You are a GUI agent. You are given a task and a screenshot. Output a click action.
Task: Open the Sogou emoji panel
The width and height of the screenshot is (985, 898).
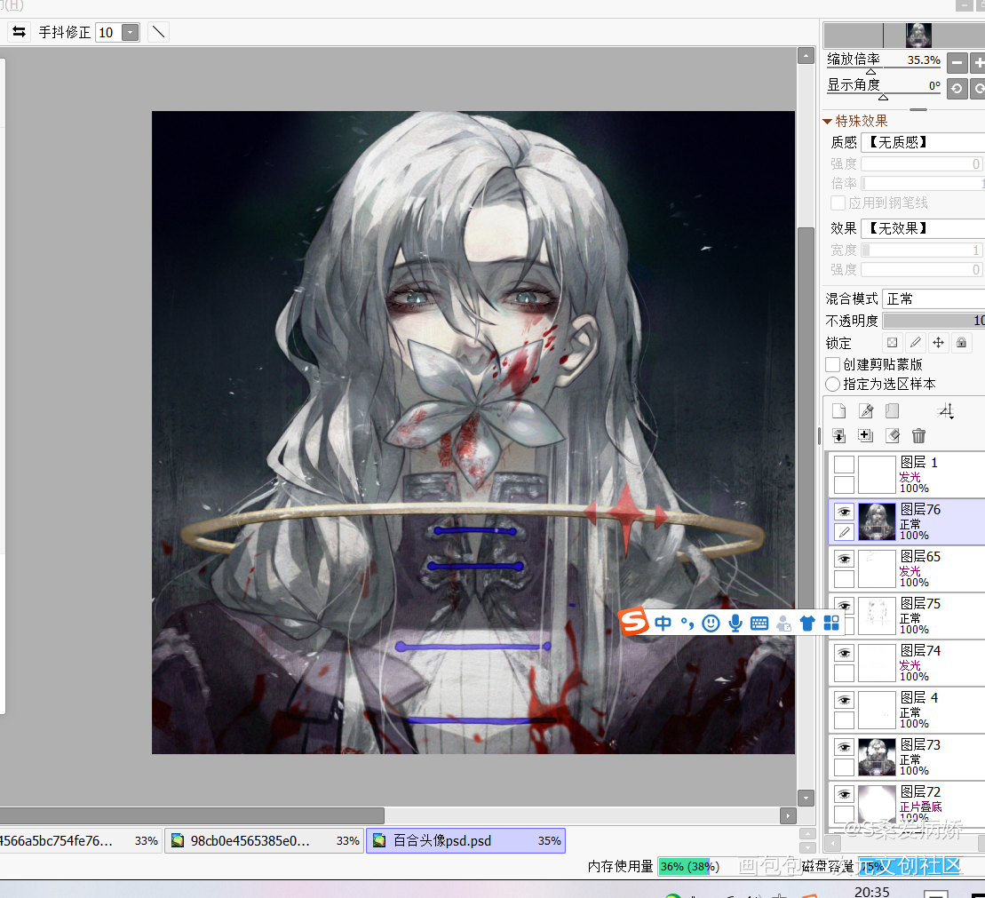(711, 623)
